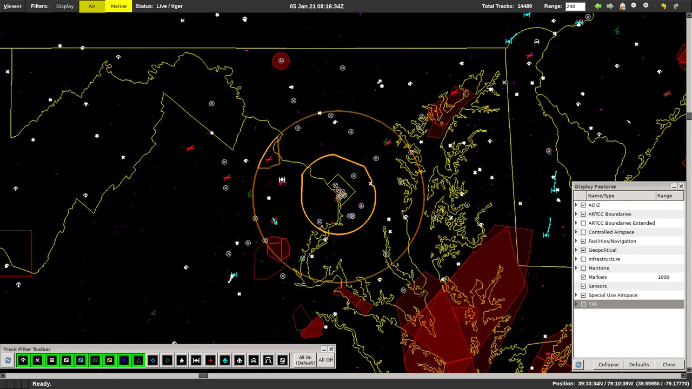Toggle the last underlined-box track filter
Screen dimensions: 692x389
tap(282, 360)
